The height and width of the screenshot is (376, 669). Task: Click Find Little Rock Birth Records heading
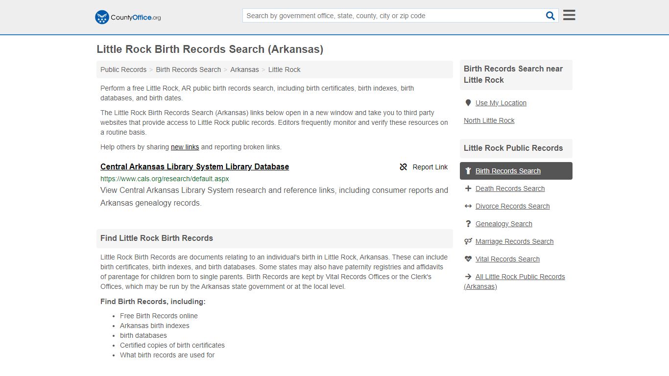(x=157, y=238)
